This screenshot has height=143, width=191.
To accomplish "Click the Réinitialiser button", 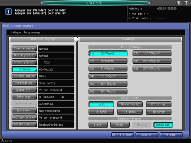I will pos(122,135).
